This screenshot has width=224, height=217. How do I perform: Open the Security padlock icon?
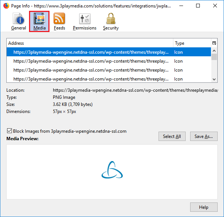coord(111,19)
